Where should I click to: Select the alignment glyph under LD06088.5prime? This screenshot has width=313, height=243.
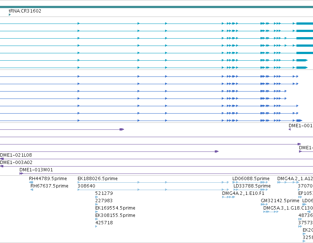click(250, 182)
